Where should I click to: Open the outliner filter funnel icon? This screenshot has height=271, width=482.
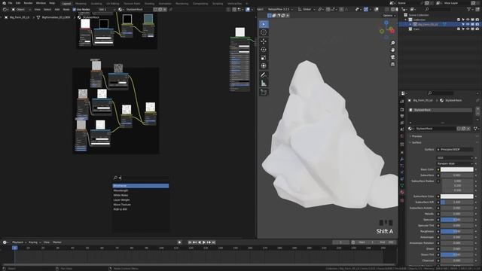468,10
